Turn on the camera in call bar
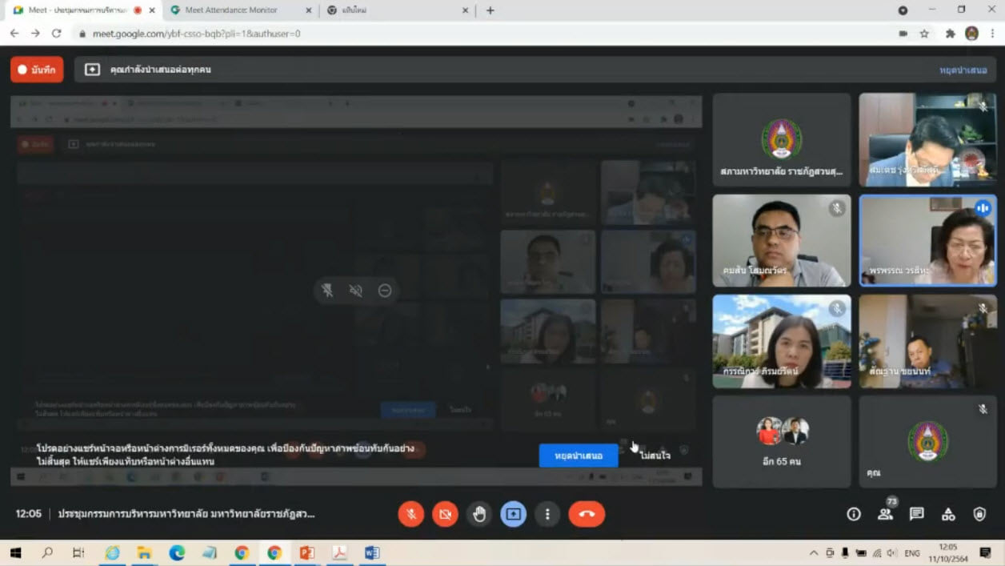Image resolution: width=1005 pixels, height=566 pixels. [445, 514]
